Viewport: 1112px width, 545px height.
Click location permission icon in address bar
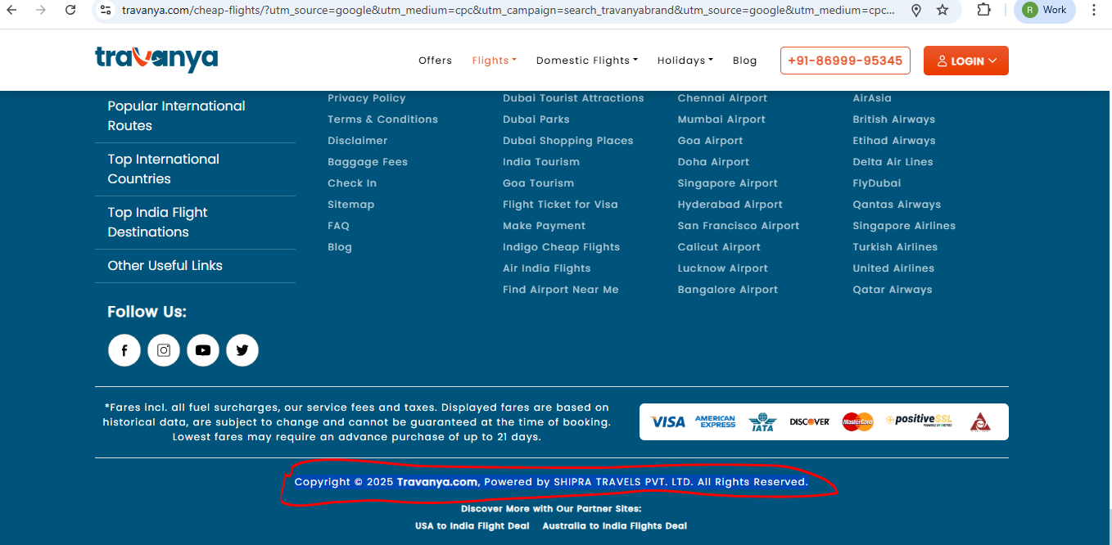[x=916, y=10]
